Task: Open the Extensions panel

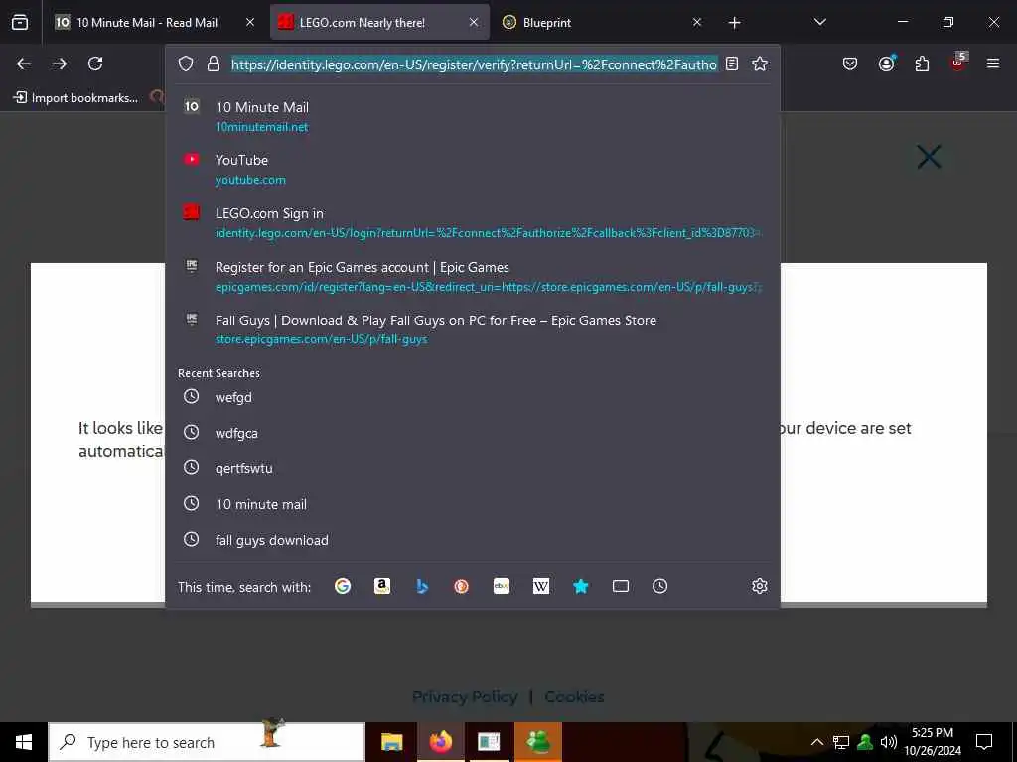Action: pyautogui.click(x=922, y=63)
